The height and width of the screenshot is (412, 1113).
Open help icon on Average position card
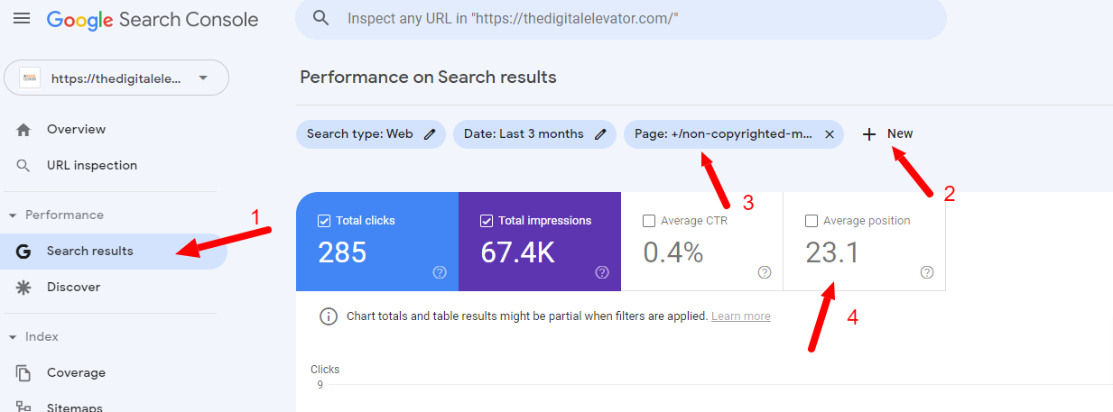(x=927, y=272)
